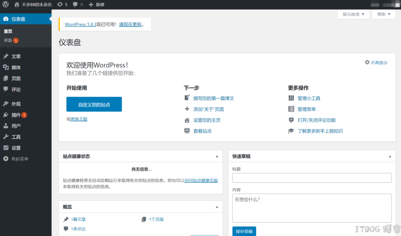Click the 访问站点健康页面 link
The image size is (401, 236).
point(201,180)
